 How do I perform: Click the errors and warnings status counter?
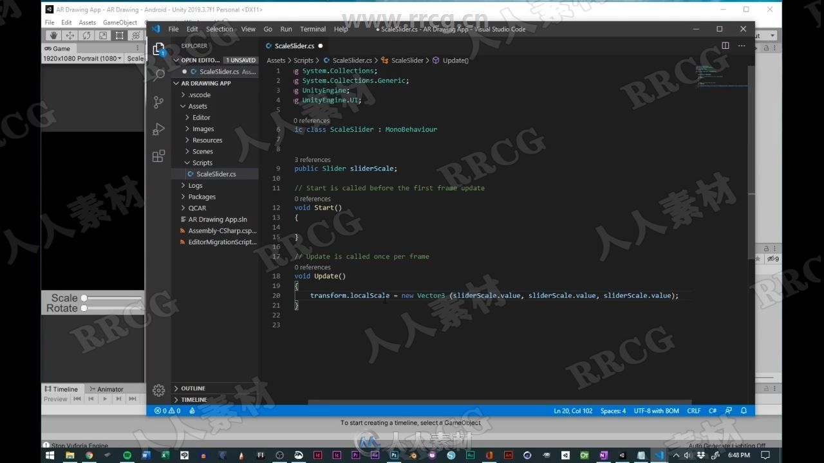(167, 411)
